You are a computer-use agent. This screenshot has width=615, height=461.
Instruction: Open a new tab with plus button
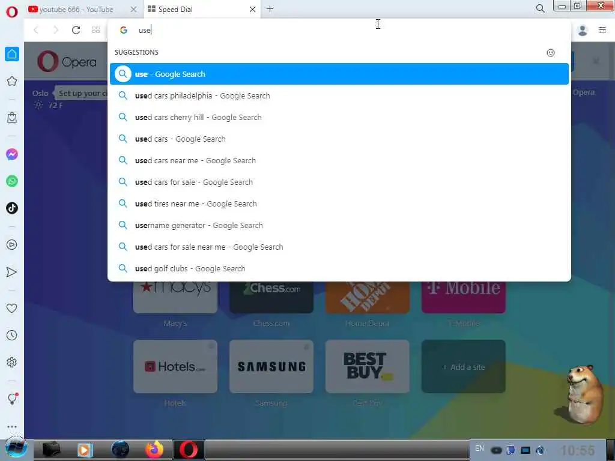(270, 8)
